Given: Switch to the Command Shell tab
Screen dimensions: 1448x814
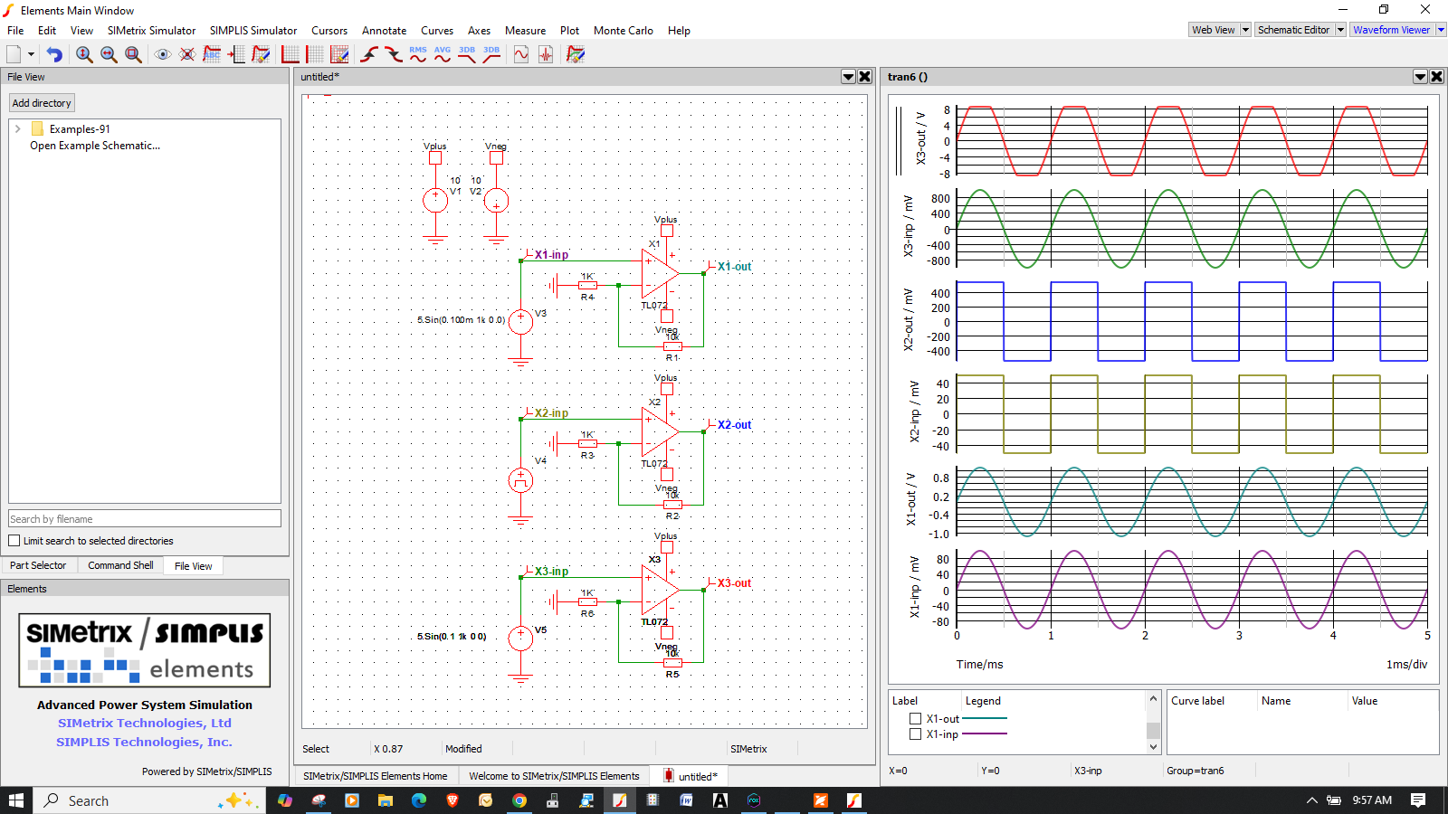Looking at the screenshot, I should click(x=120, y=565).
